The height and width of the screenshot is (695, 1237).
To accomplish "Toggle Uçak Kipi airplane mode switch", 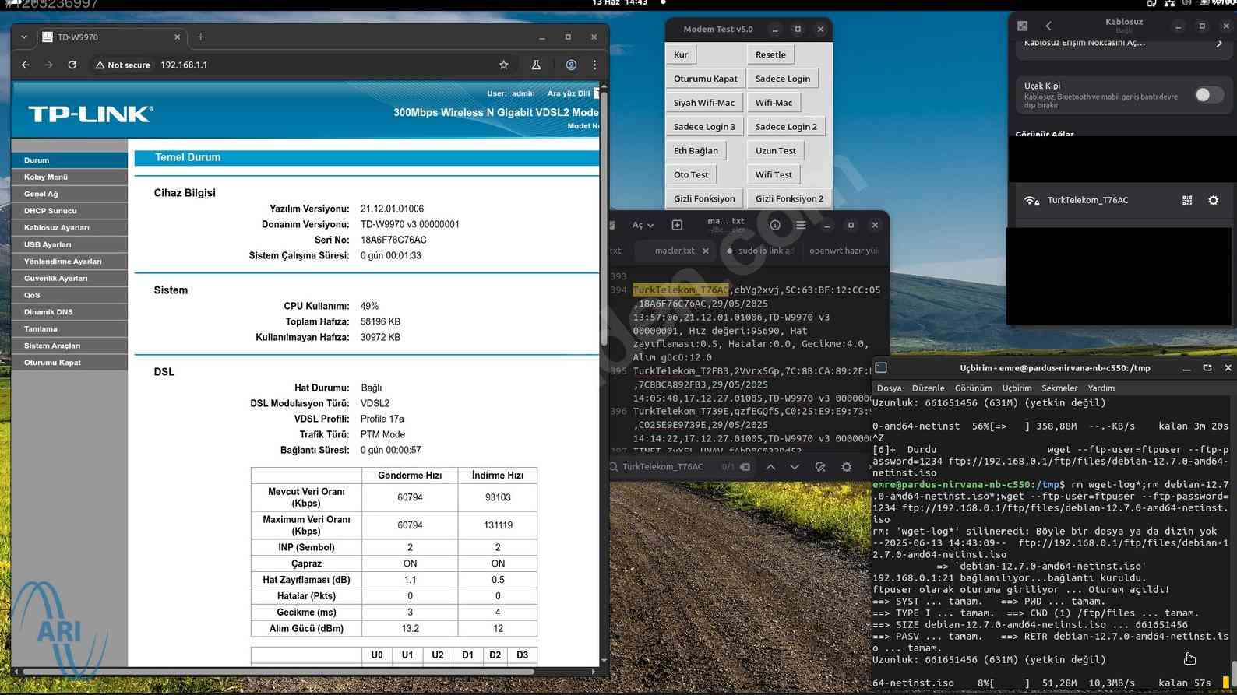I will pyautogui.click(x=1208, y=95).
